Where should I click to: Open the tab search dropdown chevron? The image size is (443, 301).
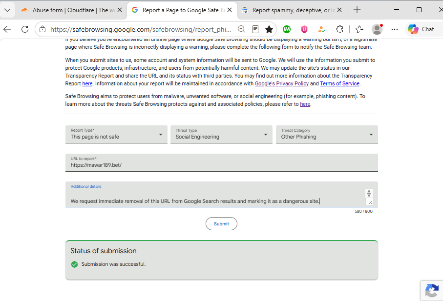coord(7,10)
